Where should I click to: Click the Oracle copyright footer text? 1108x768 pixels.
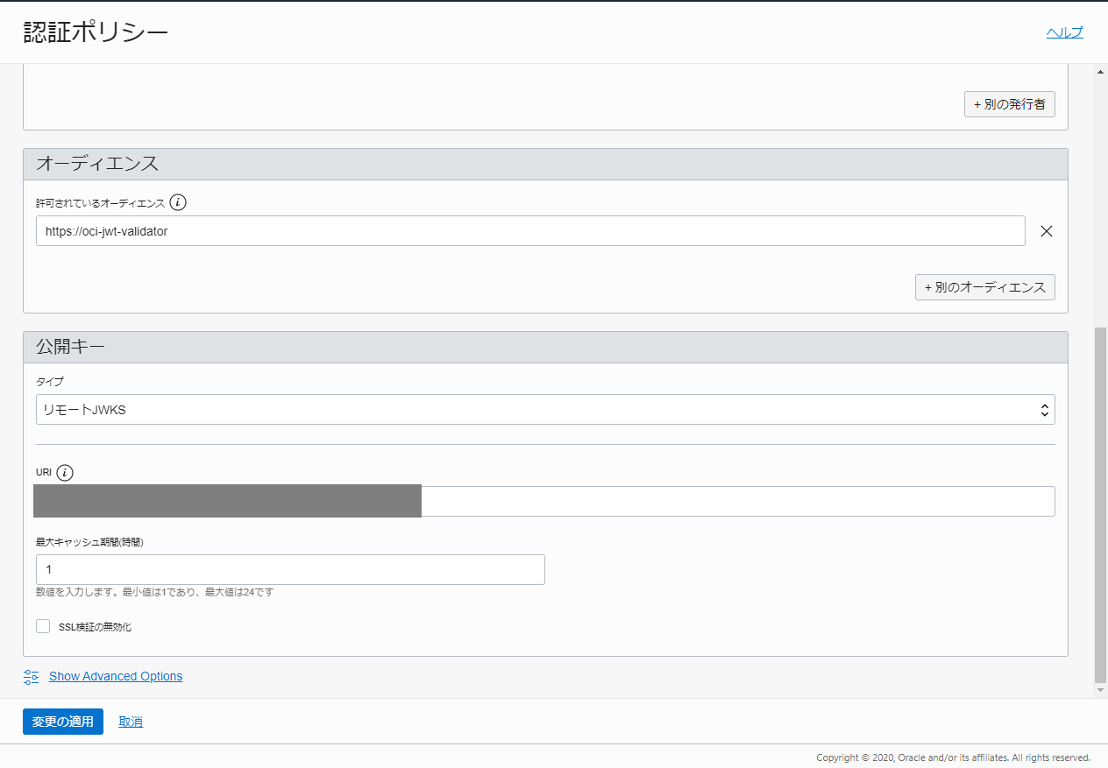[953, 757]
